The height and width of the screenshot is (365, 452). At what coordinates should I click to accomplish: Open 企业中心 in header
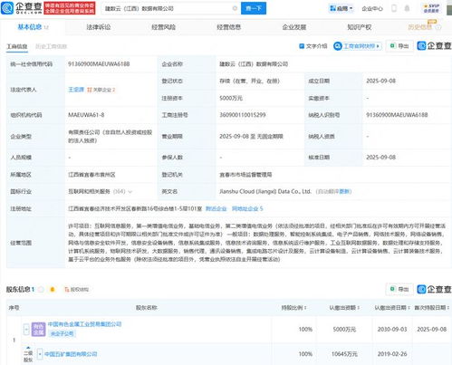[x=372, y=9]
